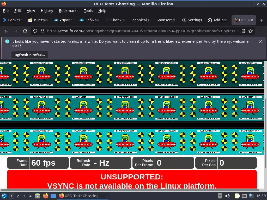Open the Help menu

[102, 11]
